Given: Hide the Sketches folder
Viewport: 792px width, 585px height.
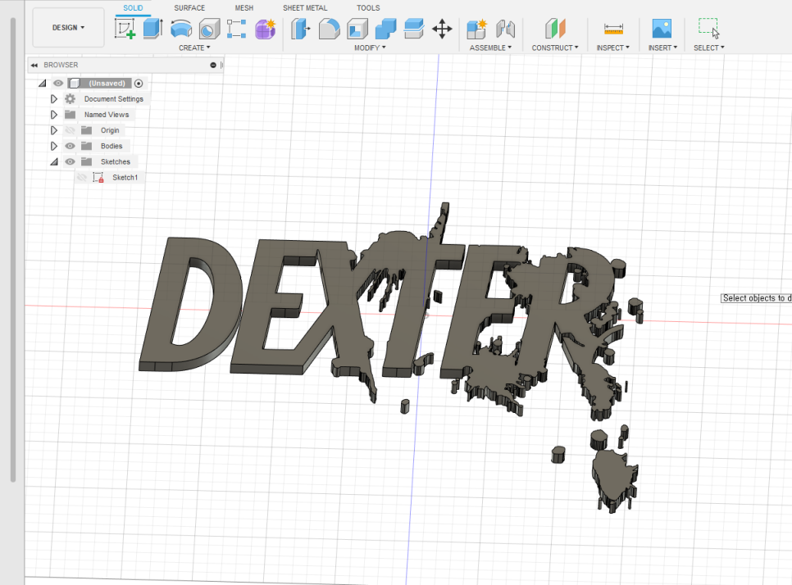Looking at the screenshot, I should pyautogui.click(x=71, y=161).
